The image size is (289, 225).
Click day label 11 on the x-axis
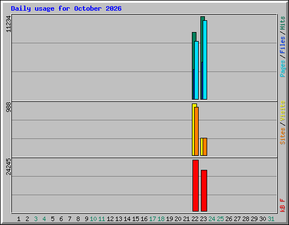[x=102, y=219]
